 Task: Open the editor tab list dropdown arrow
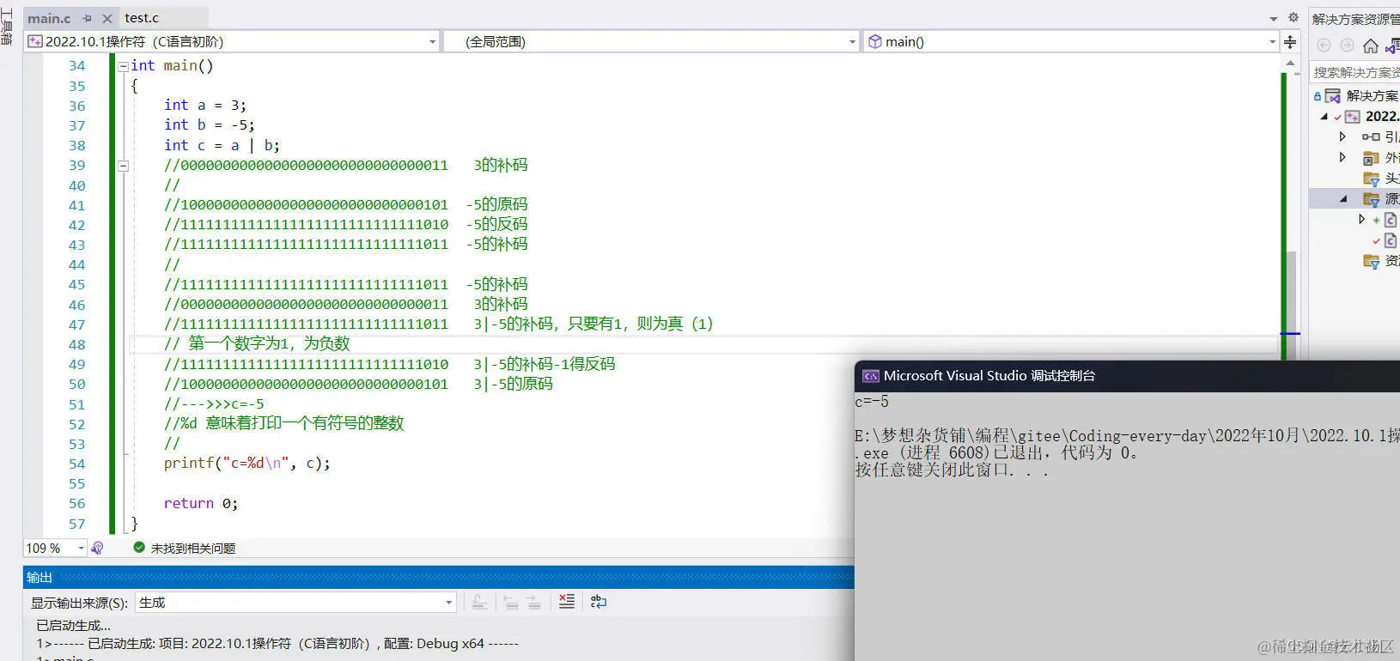pos(1274,18)
